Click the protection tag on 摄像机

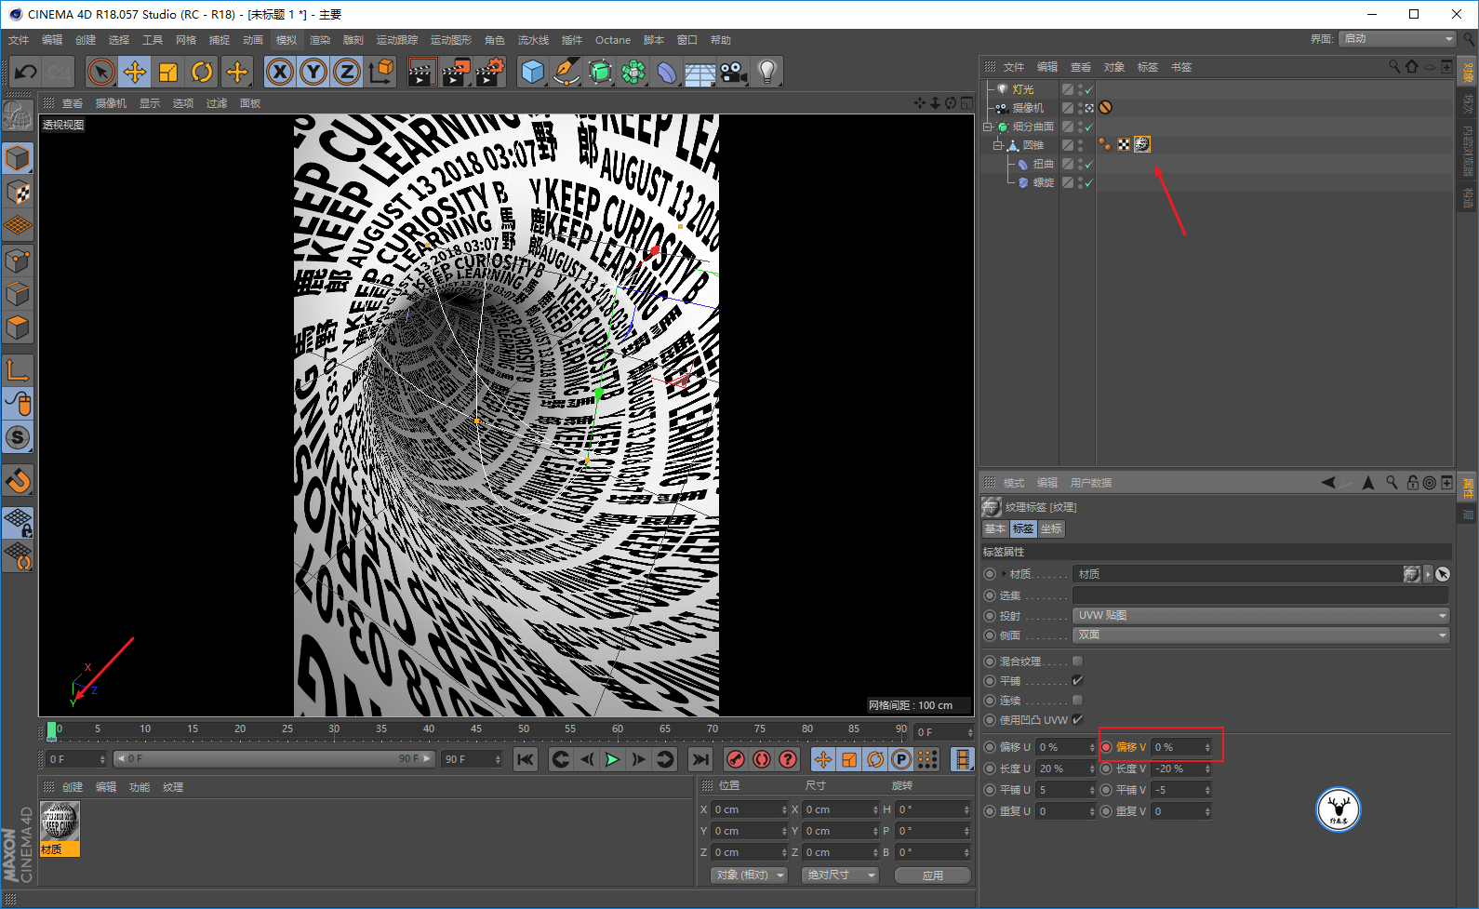click(1105, 107)
